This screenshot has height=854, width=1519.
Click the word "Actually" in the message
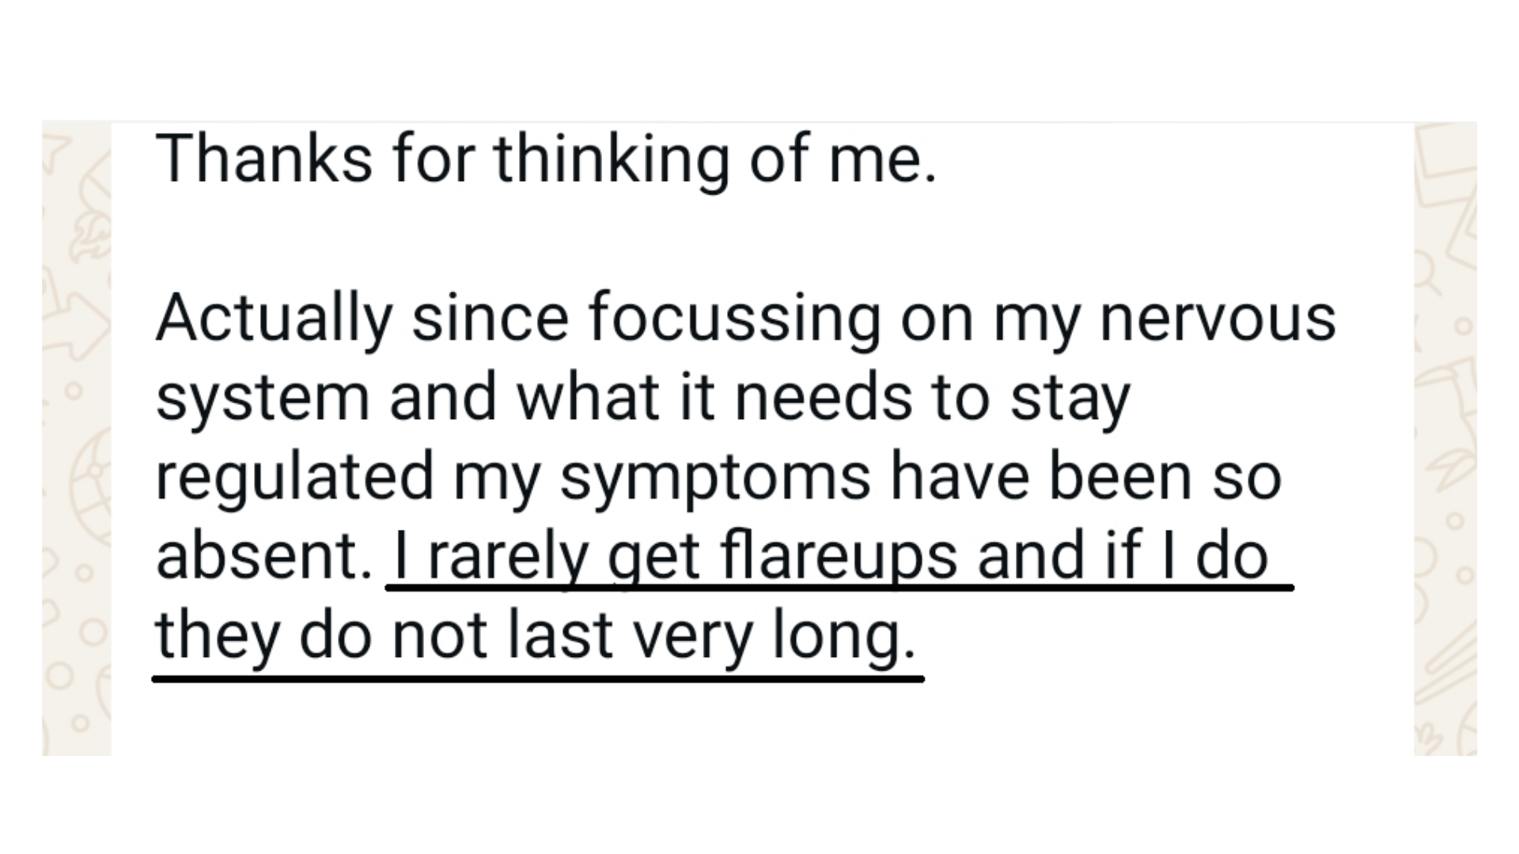click(274, 319)
